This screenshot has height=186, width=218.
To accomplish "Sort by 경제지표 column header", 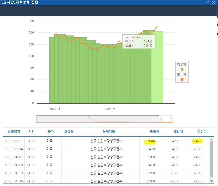I will tap(109, 132).
